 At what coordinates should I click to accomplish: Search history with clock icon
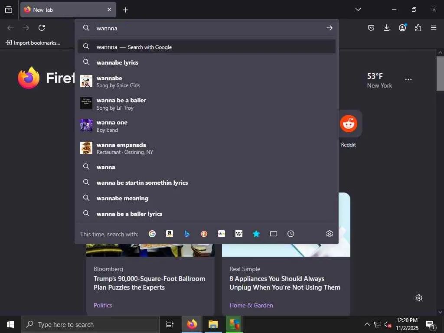pos(291,234)
